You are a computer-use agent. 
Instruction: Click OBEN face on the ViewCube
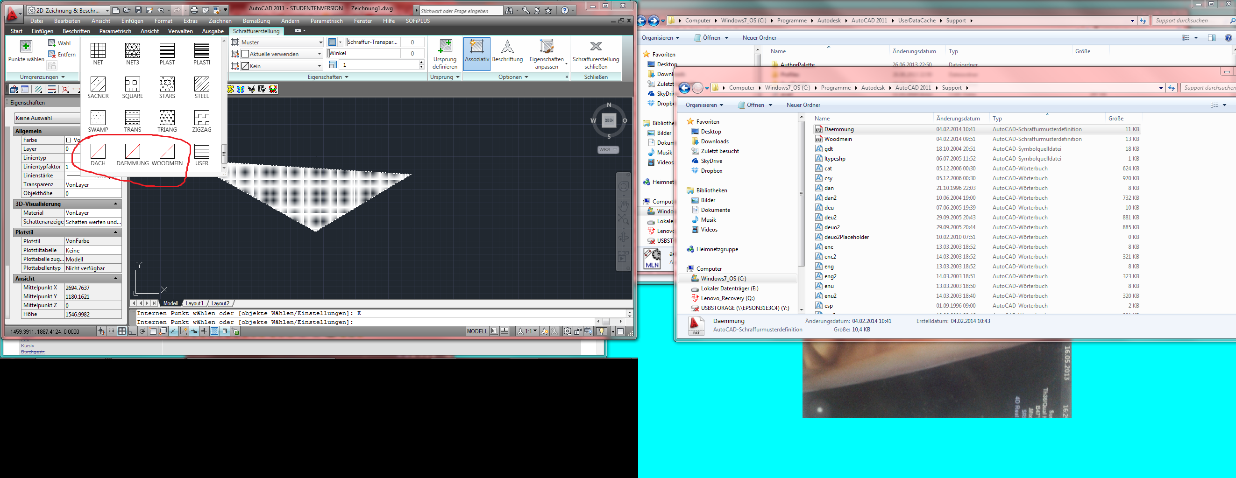[x=609, y=120]
